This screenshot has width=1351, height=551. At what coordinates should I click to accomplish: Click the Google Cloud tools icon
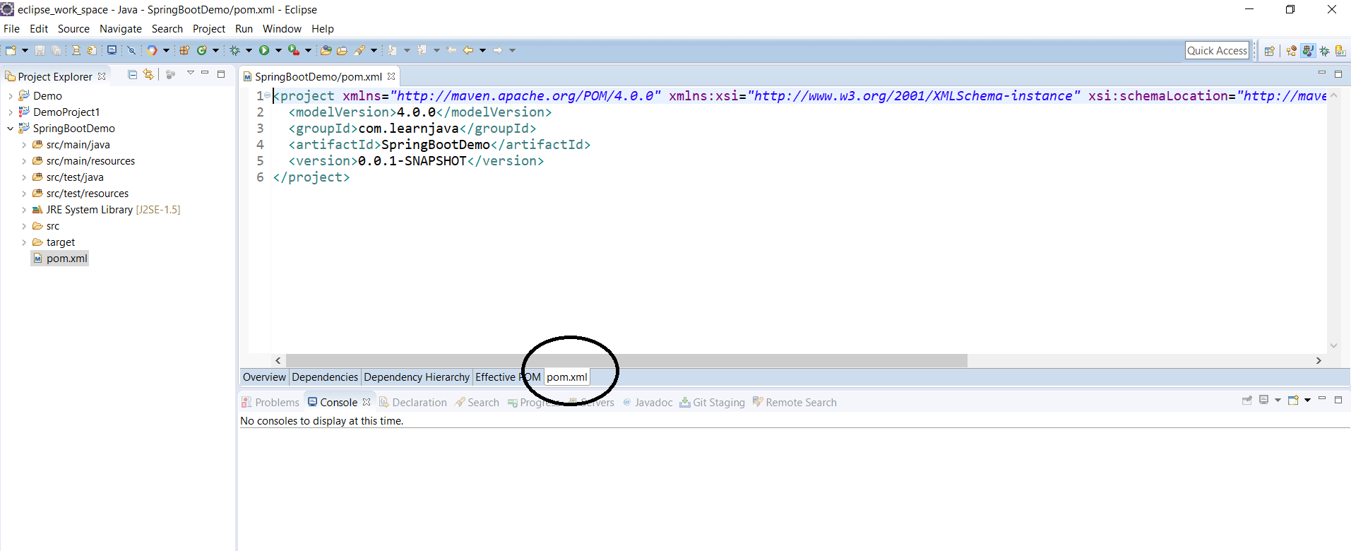tap(152, 50)
